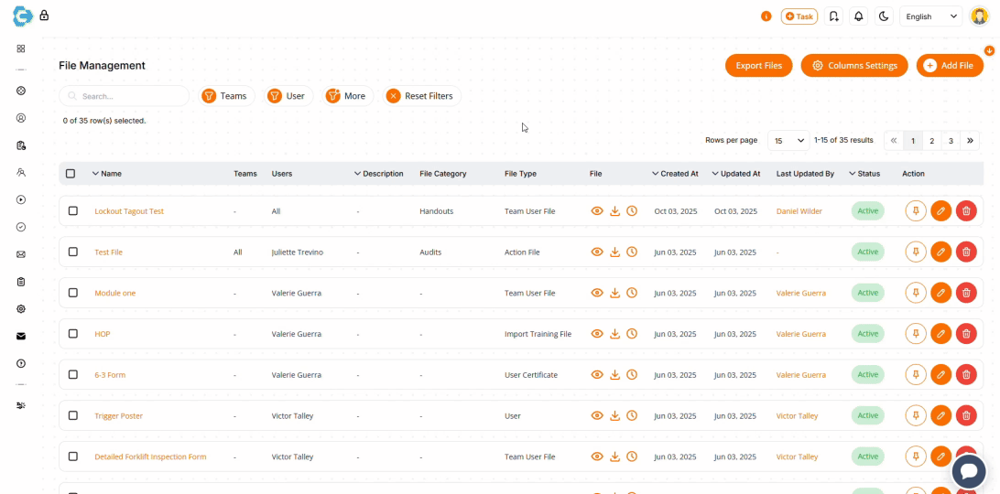Open the dashboard grid icon in sidebar
The height and width of the screenshot is (494, 1000).
[21, 48]
